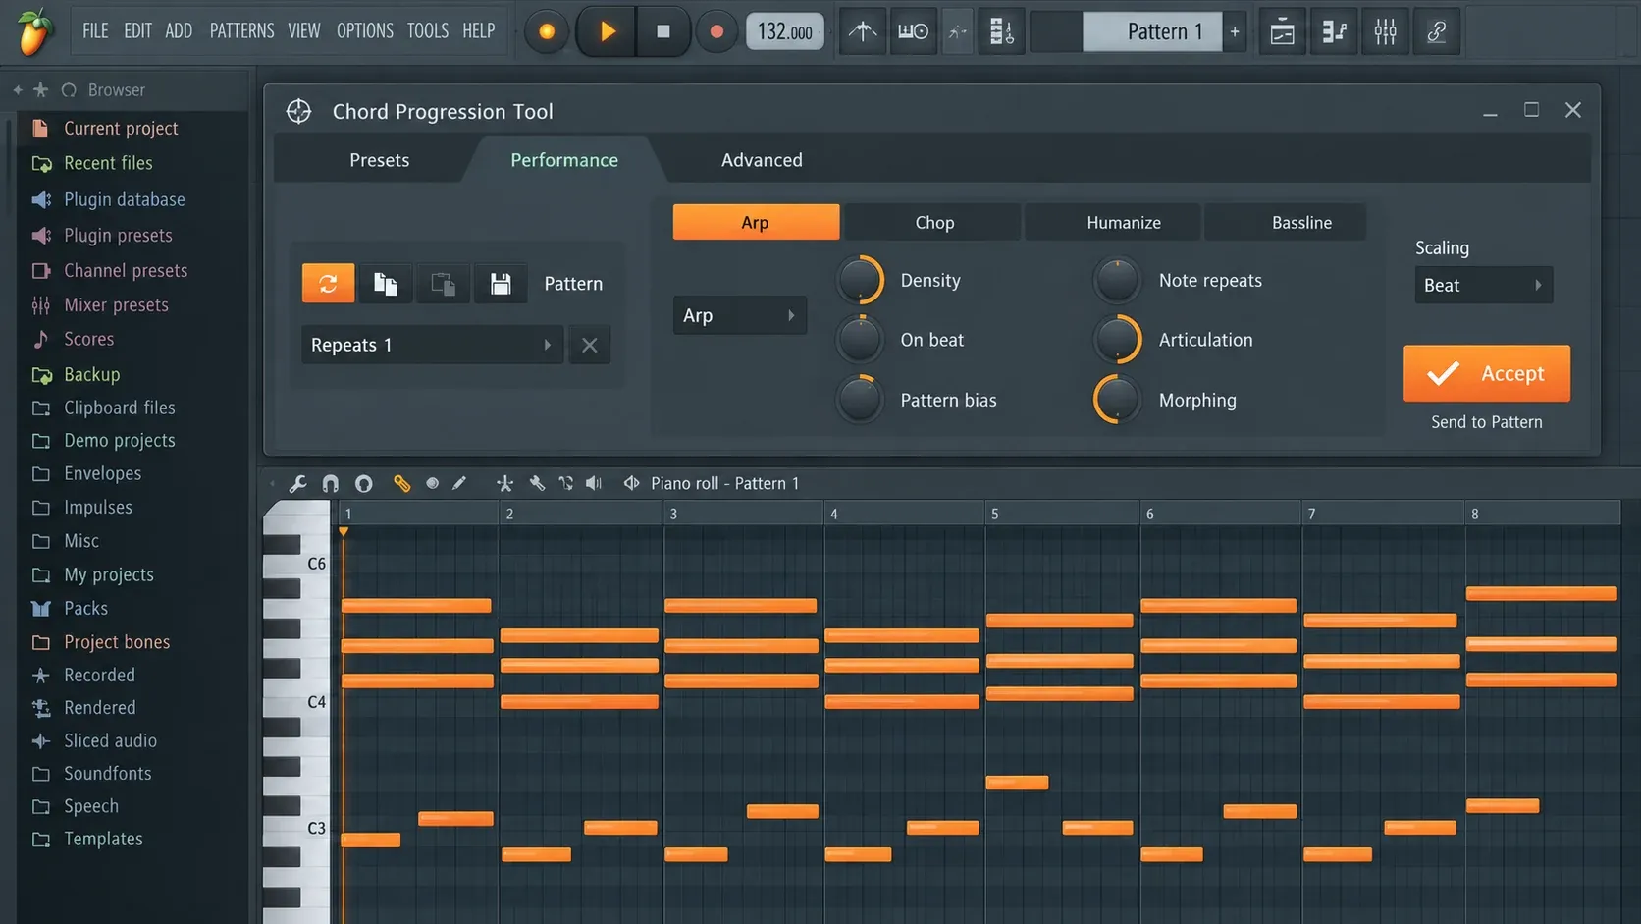Screen dimensions: 1641x924
Task: Click the save pattern disk icon
Action: click(x=501, y=284)
